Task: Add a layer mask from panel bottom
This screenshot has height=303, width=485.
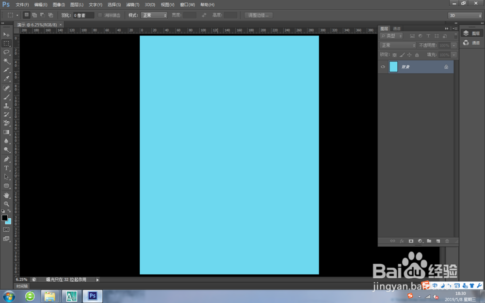Action: pyautogui.click(x=411, y=241)
